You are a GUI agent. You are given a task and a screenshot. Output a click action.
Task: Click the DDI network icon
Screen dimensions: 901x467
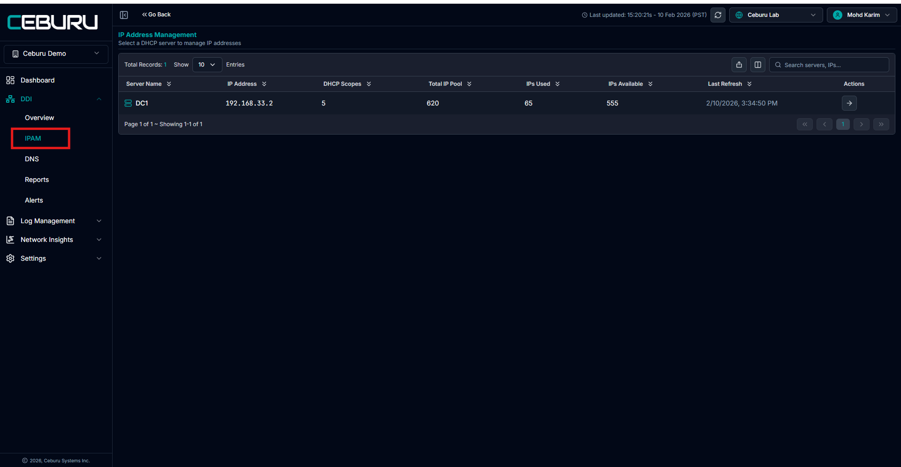pyautogui.click(x=10, y=99)
